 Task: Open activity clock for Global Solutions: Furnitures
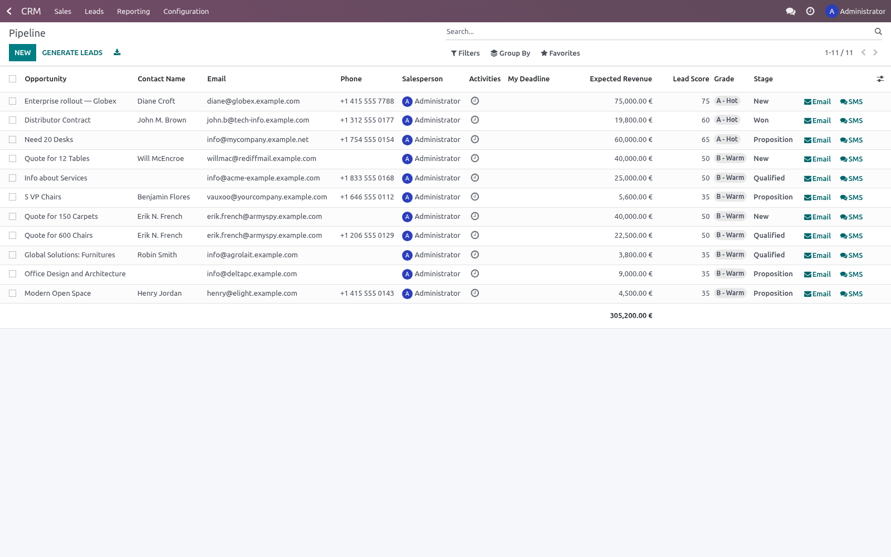click(475, 255)
